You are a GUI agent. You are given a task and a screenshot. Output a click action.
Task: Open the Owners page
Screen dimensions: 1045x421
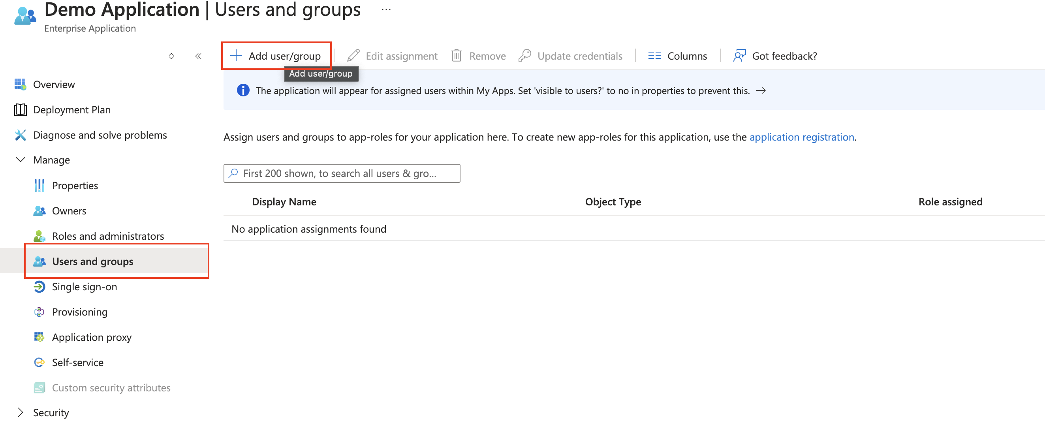click(69, 211)
